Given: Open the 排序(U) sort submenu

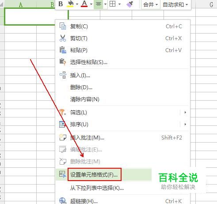Looking at the screenshot, I should pos(122,125).
